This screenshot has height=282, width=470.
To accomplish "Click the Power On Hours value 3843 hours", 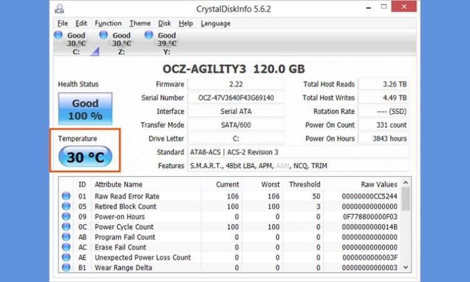I will click(x=384, y=138).
